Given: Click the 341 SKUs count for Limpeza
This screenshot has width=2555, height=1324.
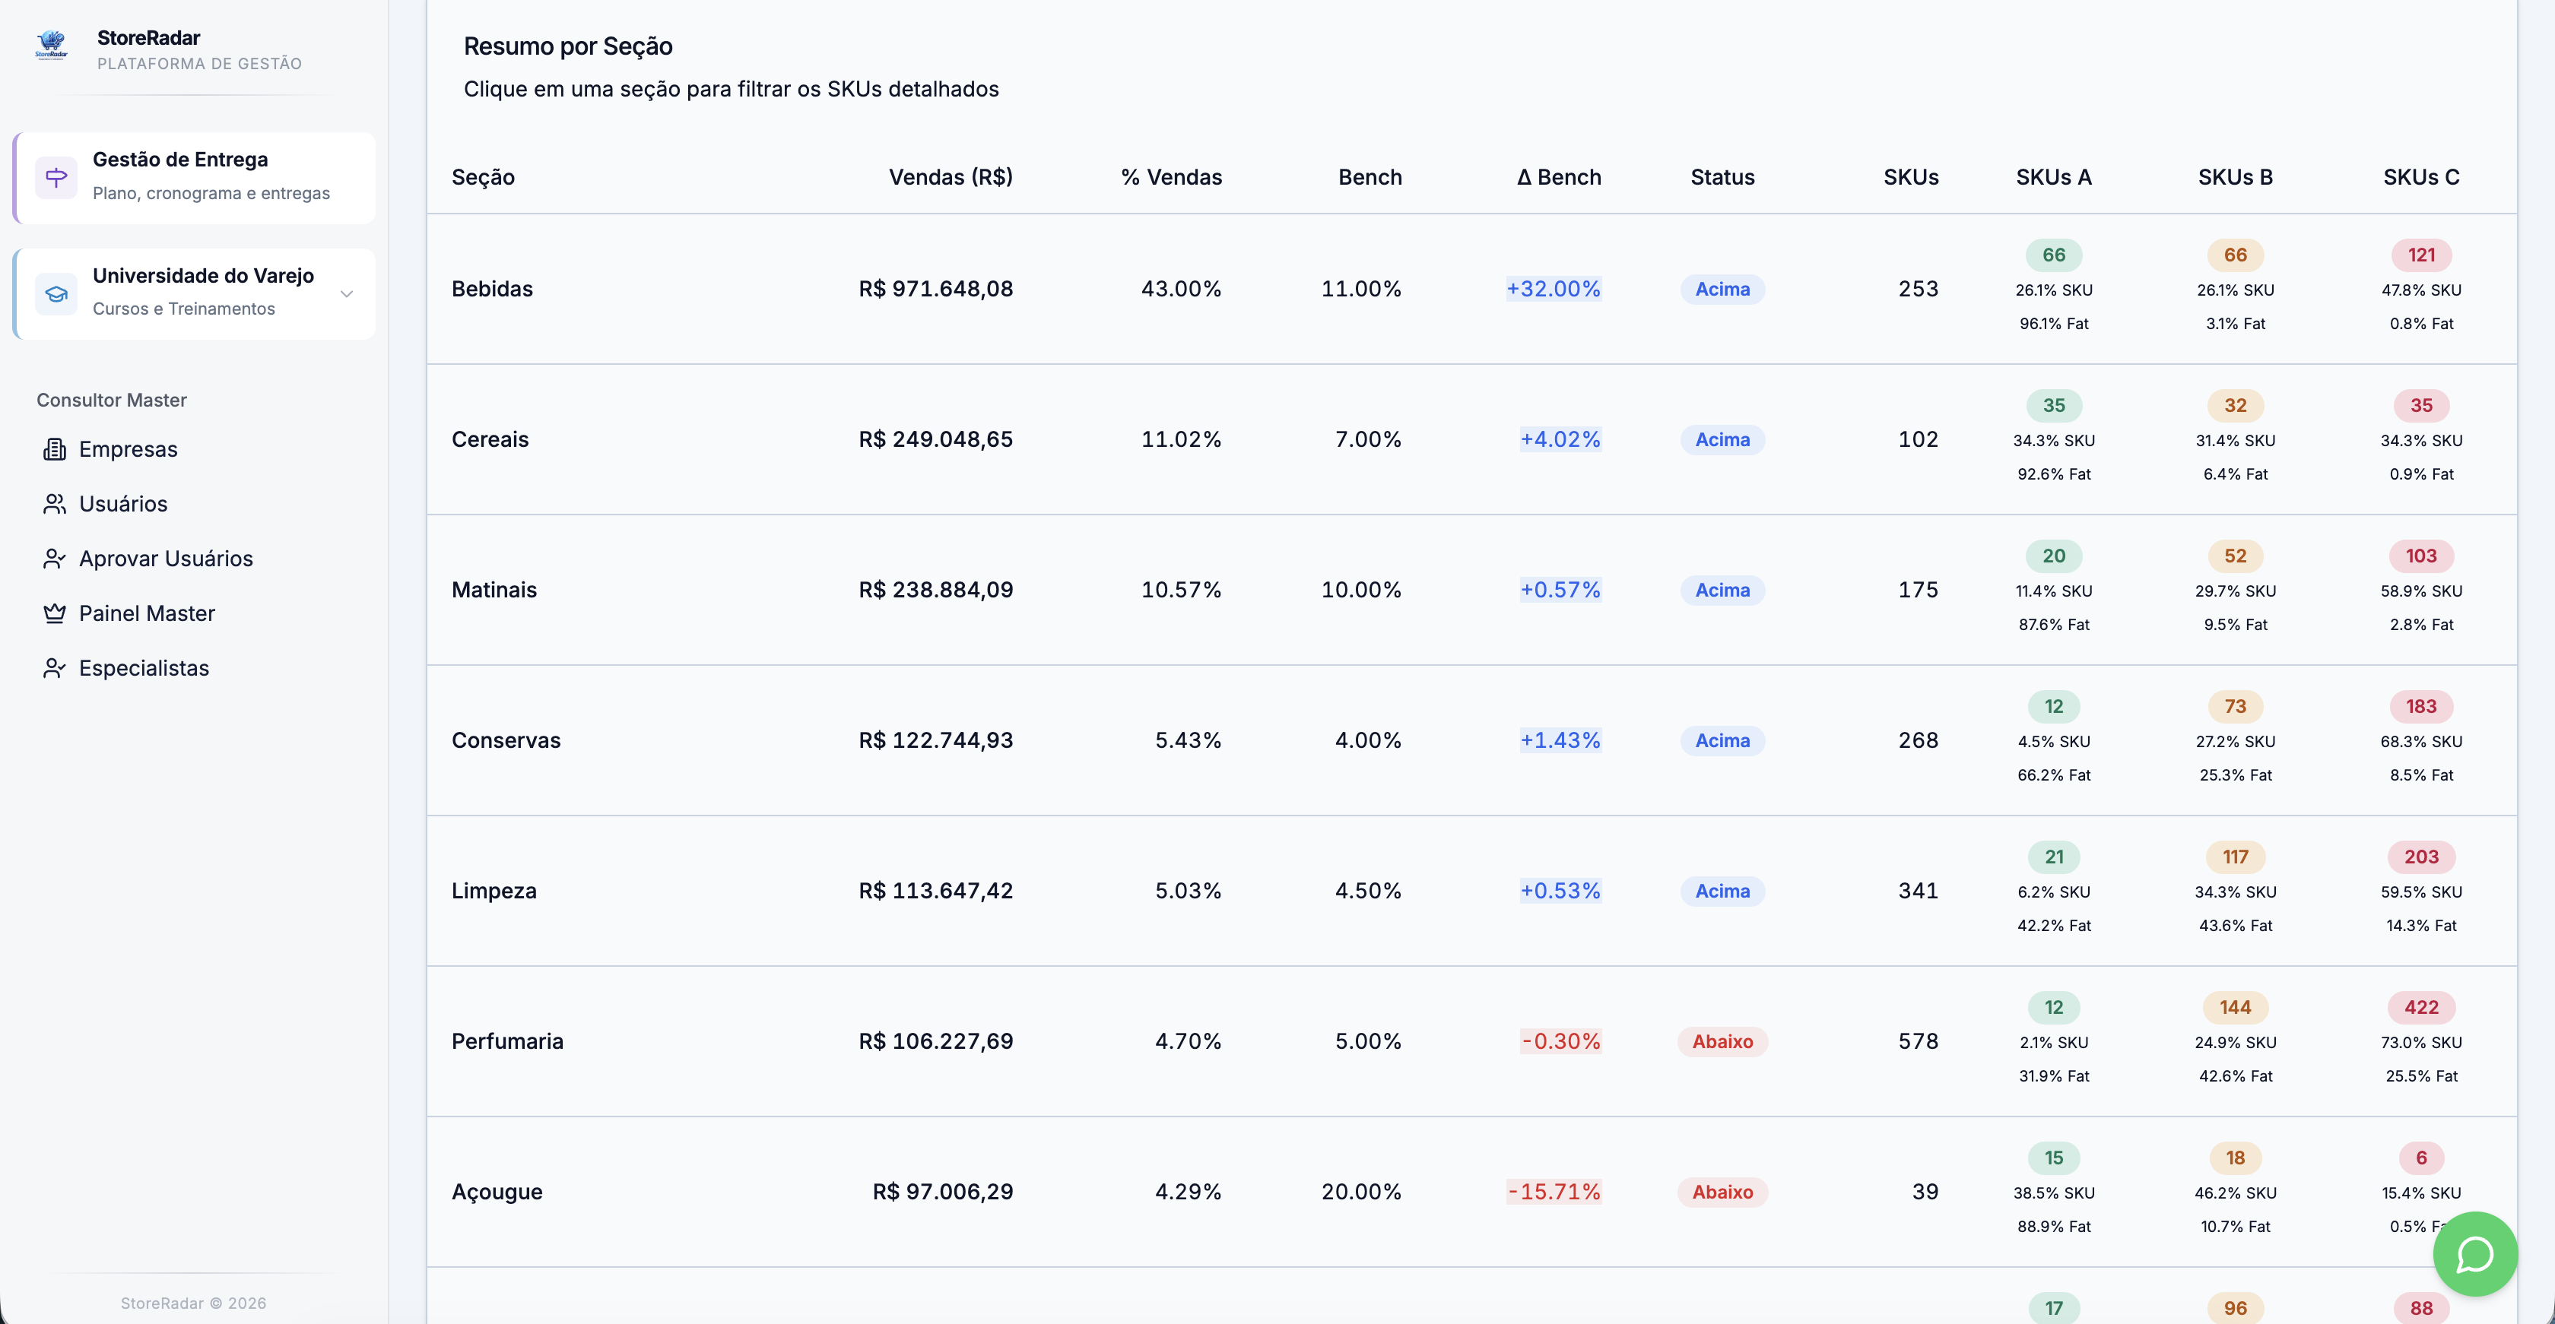Looking at the screenshot, I should 1917,891.
